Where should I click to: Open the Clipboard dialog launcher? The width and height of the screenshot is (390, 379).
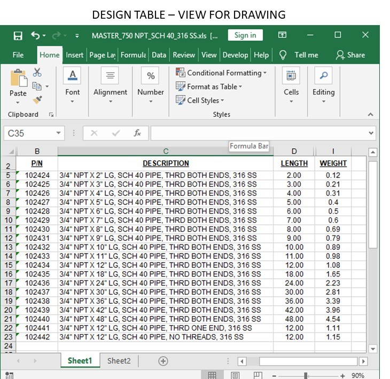(51, 115)
